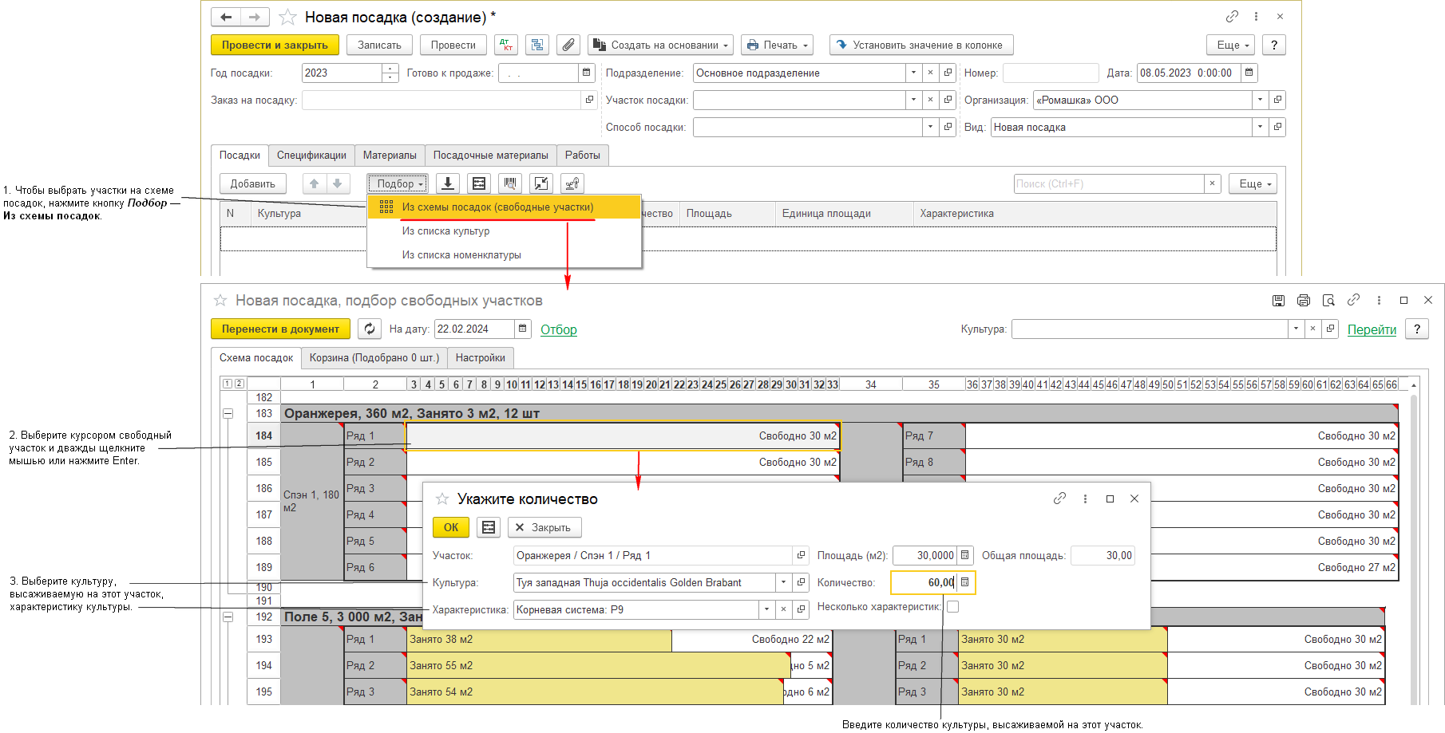Move the row down with the arrow button
Screen dimensions: 1445x733
pos(338,184)
